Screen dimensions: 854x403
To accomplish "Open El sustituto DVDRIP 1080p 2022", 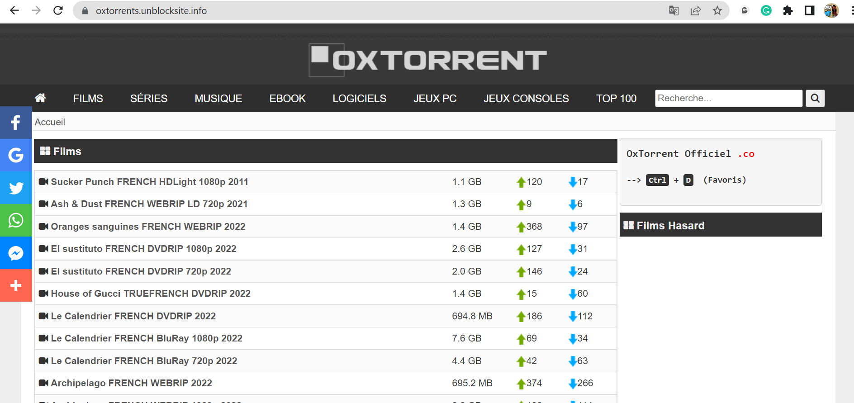I will [144, 249].
